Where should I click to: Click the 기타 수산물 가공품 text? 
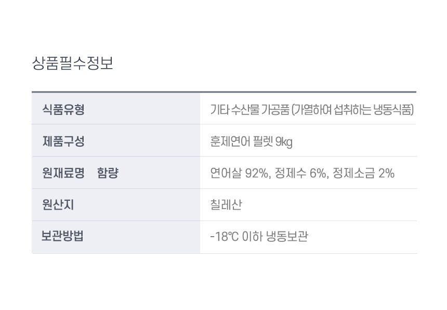[249, 109]
